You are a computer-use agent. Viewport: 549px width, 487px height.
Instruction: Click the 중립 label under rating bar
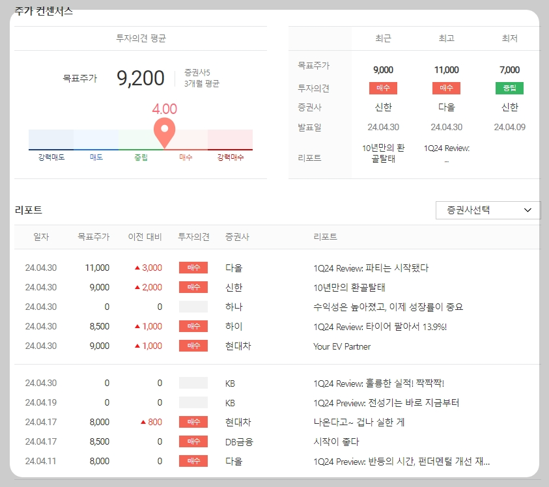point(141,158)
